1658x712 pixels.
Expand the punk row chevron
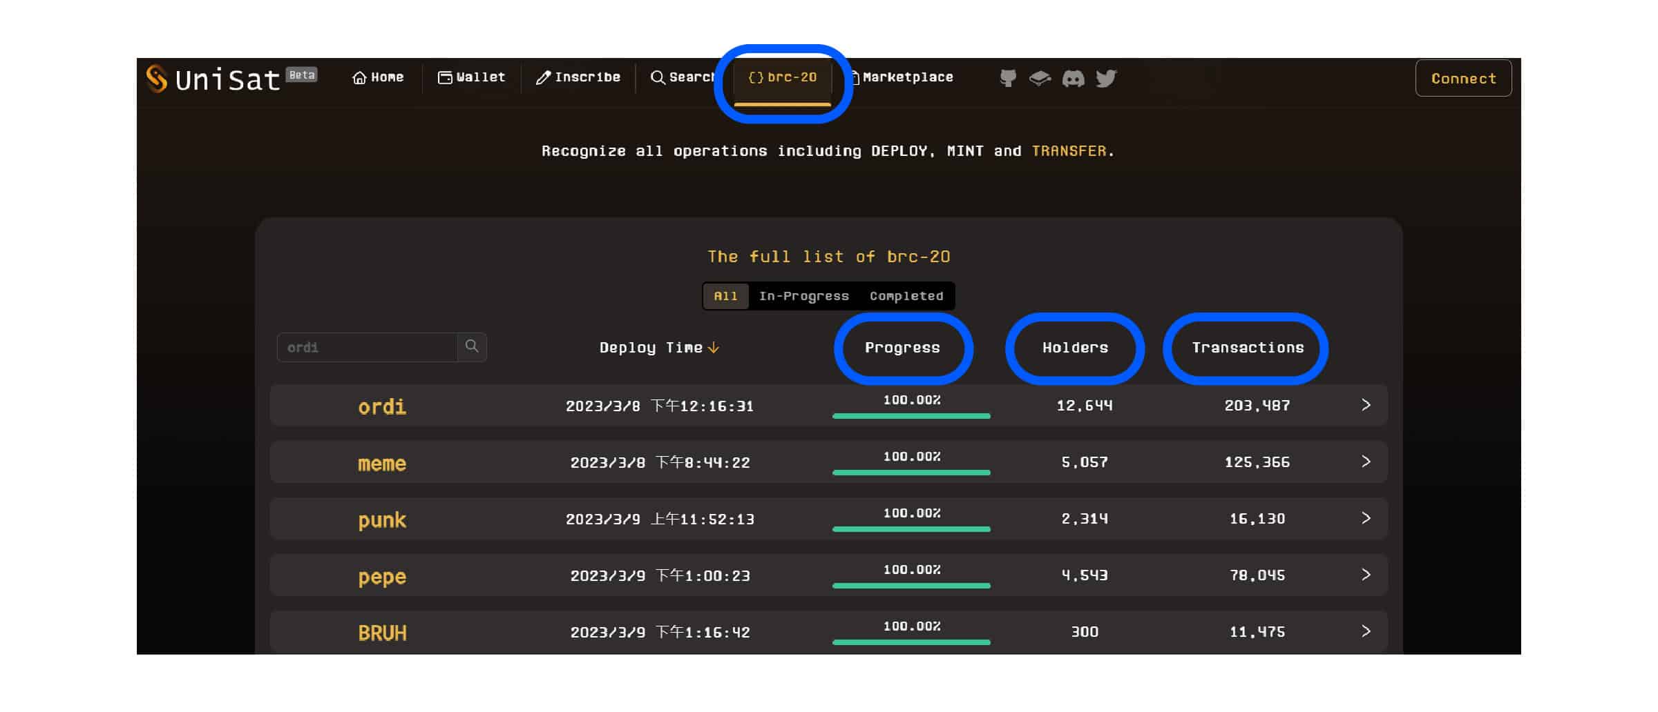[x=1366, y=518]
